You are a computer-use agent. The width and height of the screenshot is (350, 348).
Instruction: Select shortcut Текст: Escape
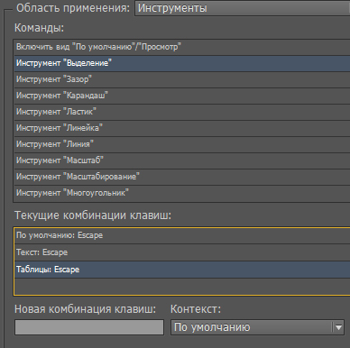click(x=182, y=252)
